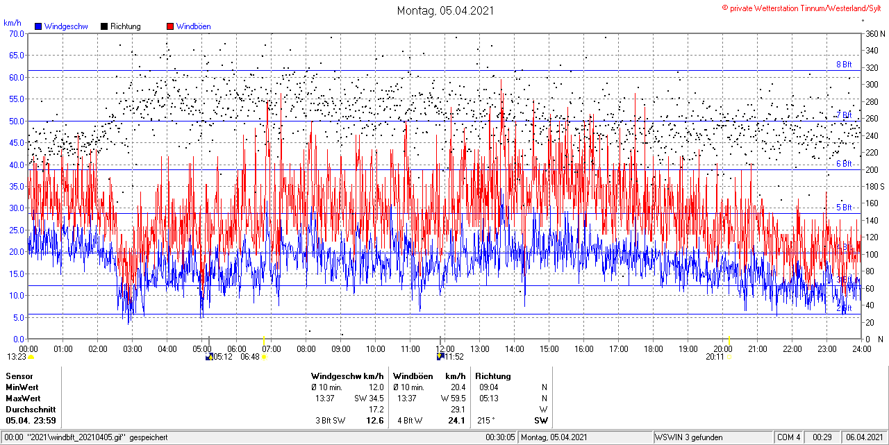This screenshot has height=445, width=889.
Task: Click the red Windböen legend swatch
Action: pos(170,26)
